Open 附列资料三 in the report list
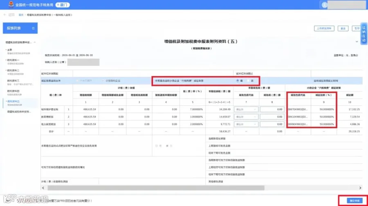 click(x=13, y=81)
